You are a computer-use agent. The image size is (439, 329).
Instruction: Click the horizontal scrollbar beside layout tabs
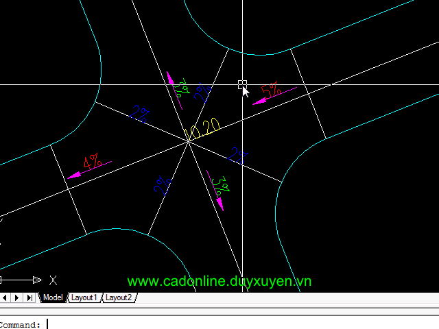pyautogui.click(x=288, y=297)
